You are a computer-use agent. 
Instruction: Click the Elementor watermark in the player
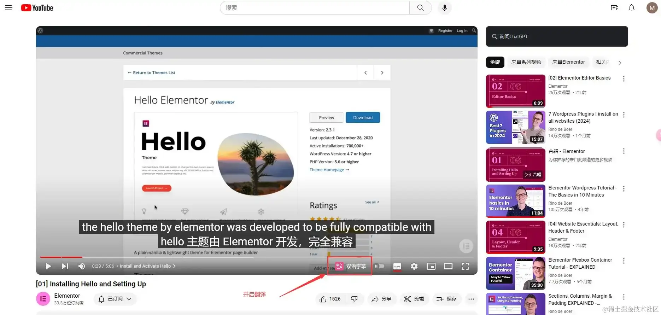(466, 246)
